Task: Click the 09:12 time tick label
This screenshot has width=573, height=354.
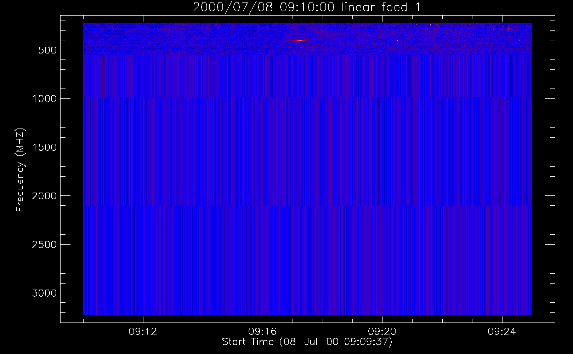Action: (143, 332)
